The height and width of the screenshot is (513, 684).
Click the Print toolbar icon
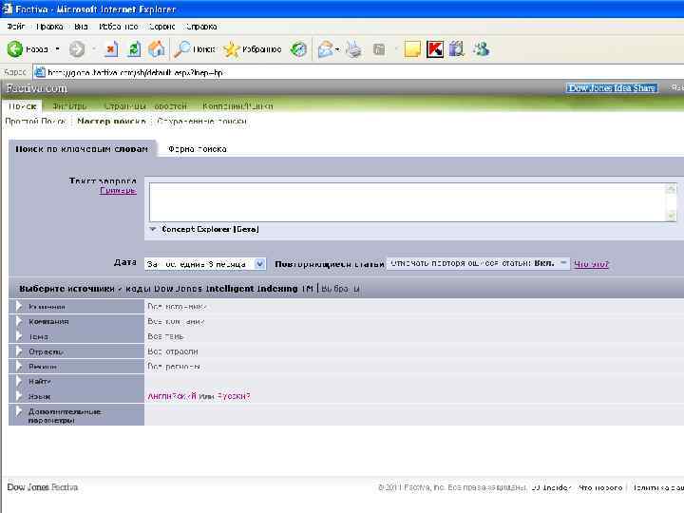[x=353, y=49]
